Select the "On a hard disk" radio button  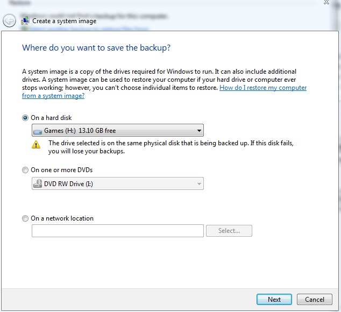[25, 118]
